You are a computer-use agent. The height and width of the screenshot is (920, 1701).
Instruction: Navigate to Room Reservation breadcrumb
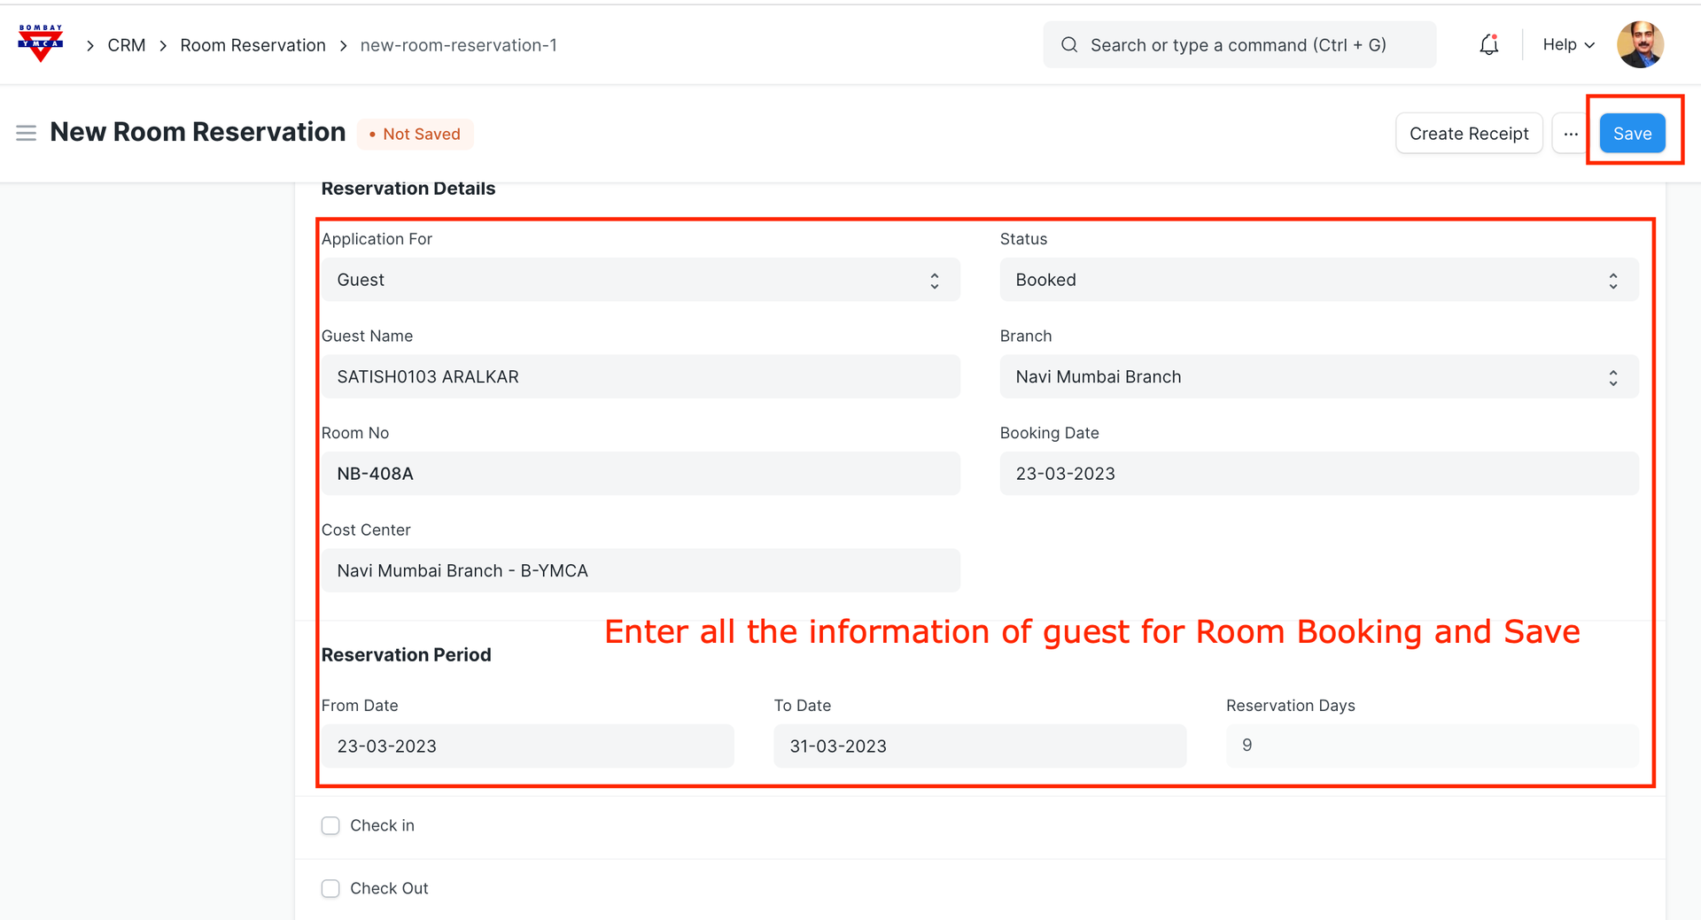252,45
